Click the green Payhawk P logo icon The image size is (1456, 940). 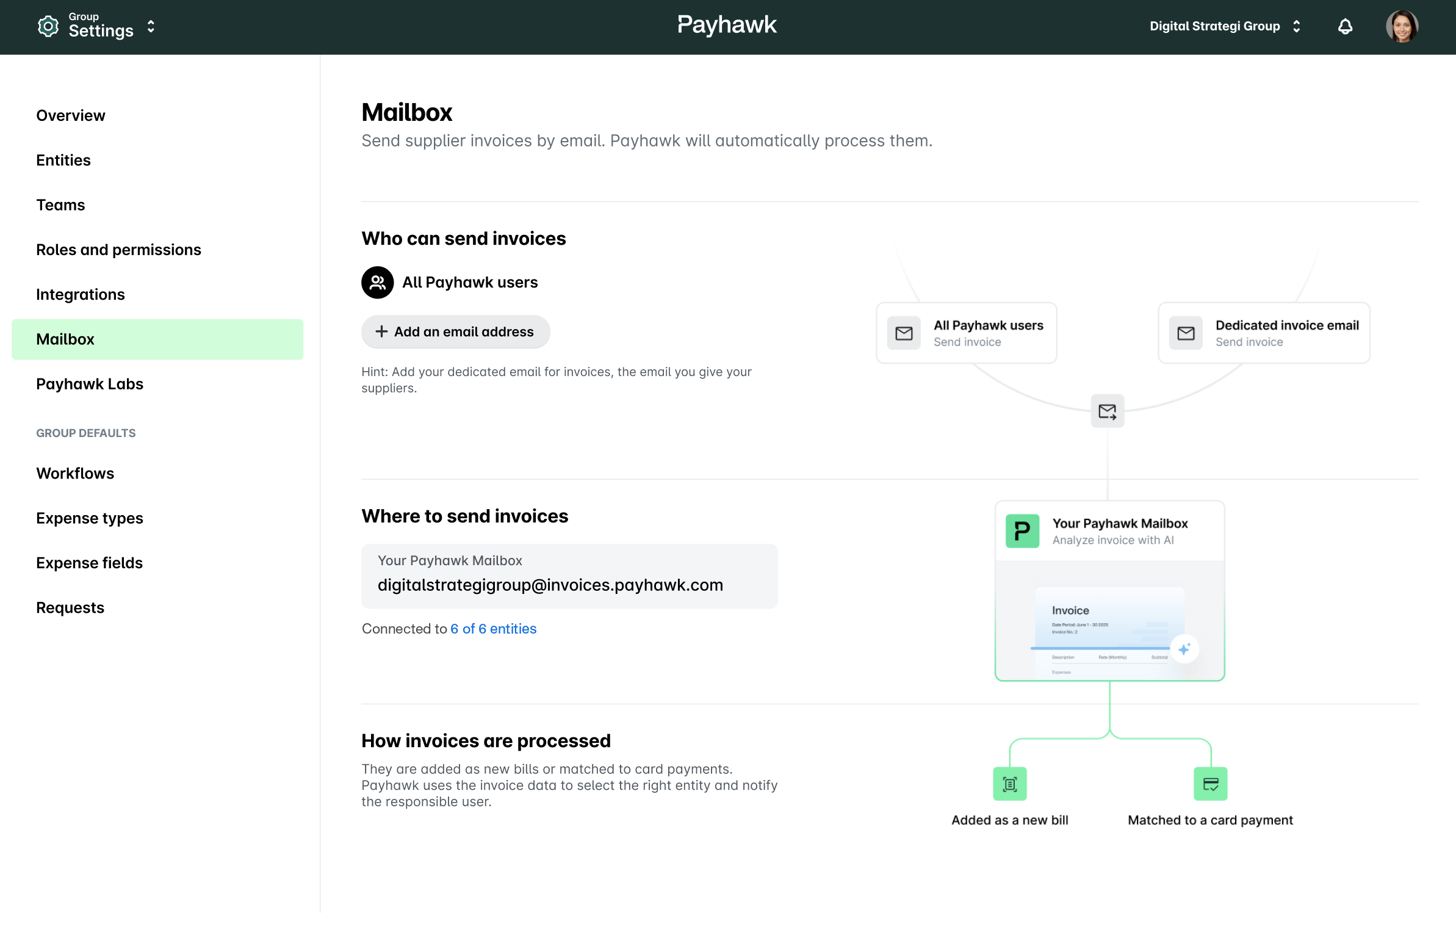tap(1022, 531)
